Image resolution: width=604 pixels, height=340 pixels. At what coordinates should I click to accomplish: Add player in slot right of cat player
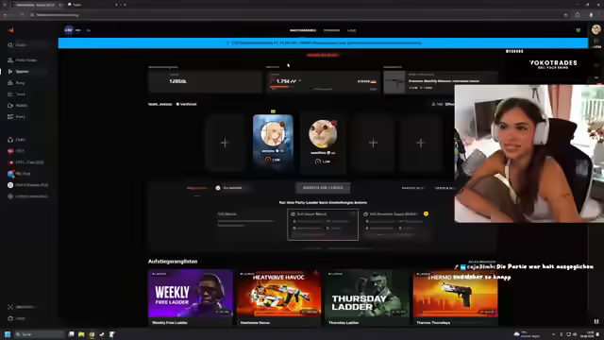point(373,143)
